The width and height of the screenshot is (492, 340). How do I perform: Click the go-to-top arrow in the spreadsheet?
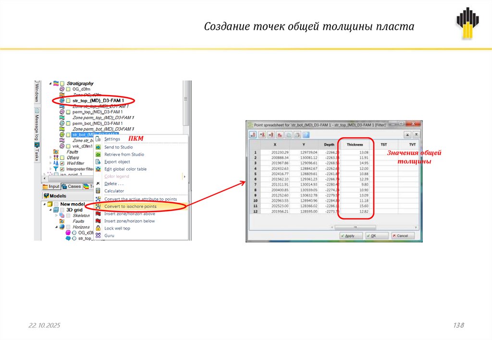[407, 135]
